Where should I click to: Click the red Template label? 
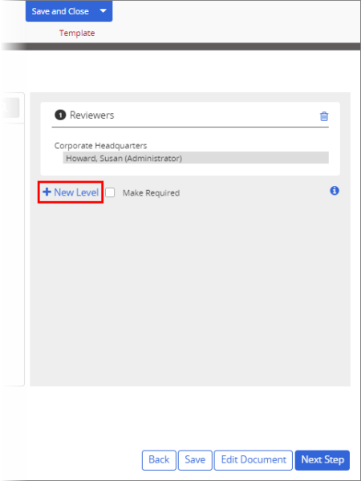click(77, 33)
